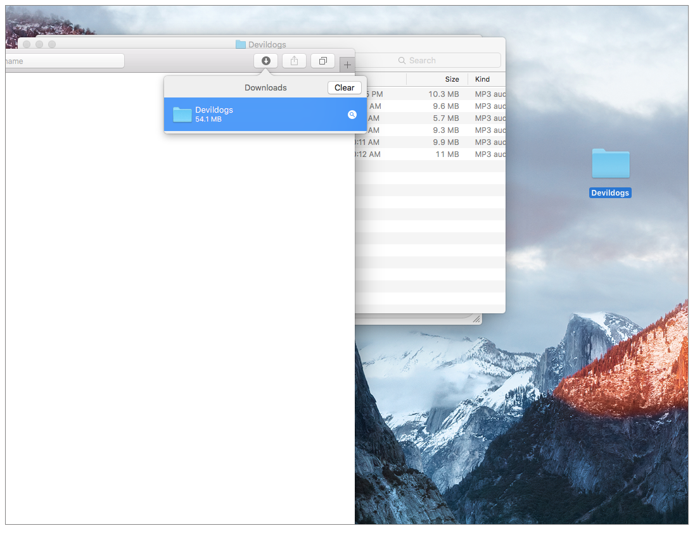Select the 9.6 MB MP3 file row
This screenshot has width=695, height=533.
click(437, 106)
